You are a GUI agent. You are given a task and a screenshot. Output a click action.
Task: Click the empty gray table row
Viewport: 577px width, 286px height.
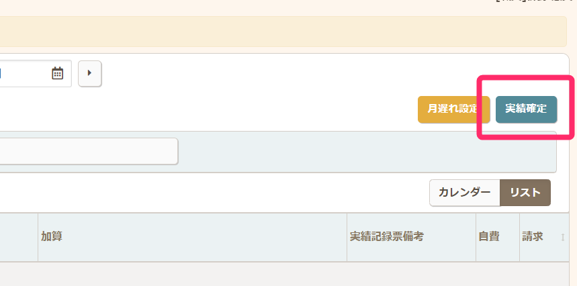(282, 274)
